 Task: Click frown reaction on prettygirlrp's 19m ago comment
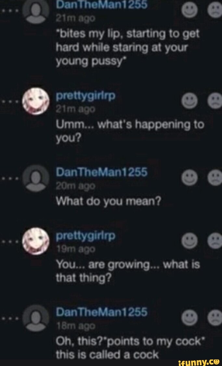215,241
